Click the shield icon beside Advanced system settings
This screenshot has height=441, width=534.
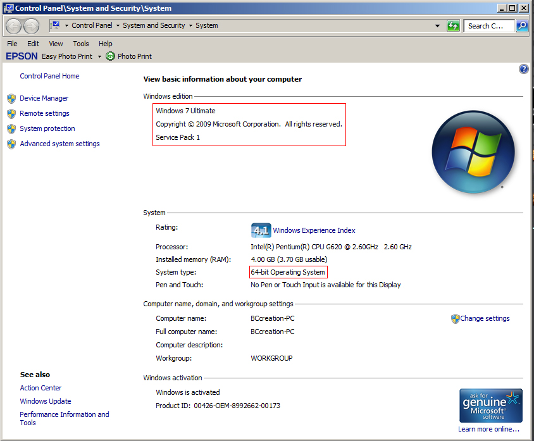click(x=11, y=144)
